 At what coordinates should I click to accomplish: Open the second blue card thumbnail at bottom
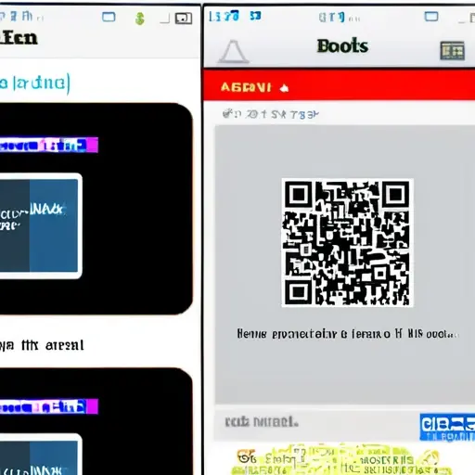pos(41,454)
